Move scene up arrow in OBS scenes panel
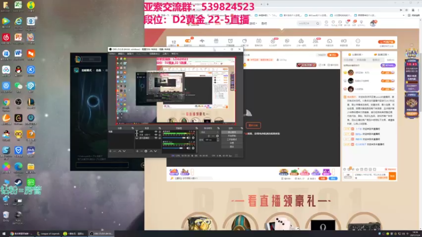422x237 pixels. tap(120, 151)
